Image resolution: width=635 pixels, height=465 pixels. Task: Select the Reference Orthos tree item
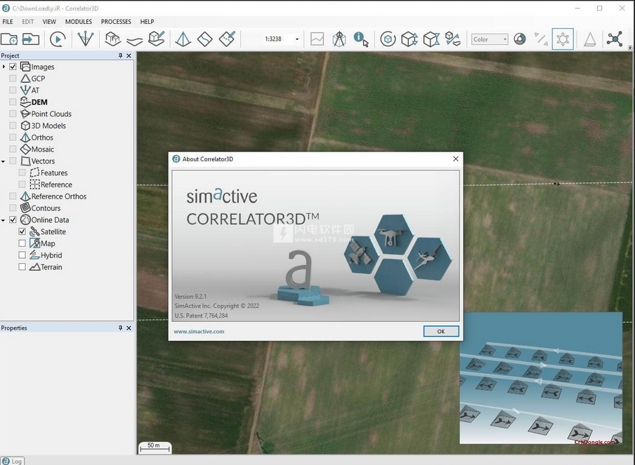click(59, 196)
